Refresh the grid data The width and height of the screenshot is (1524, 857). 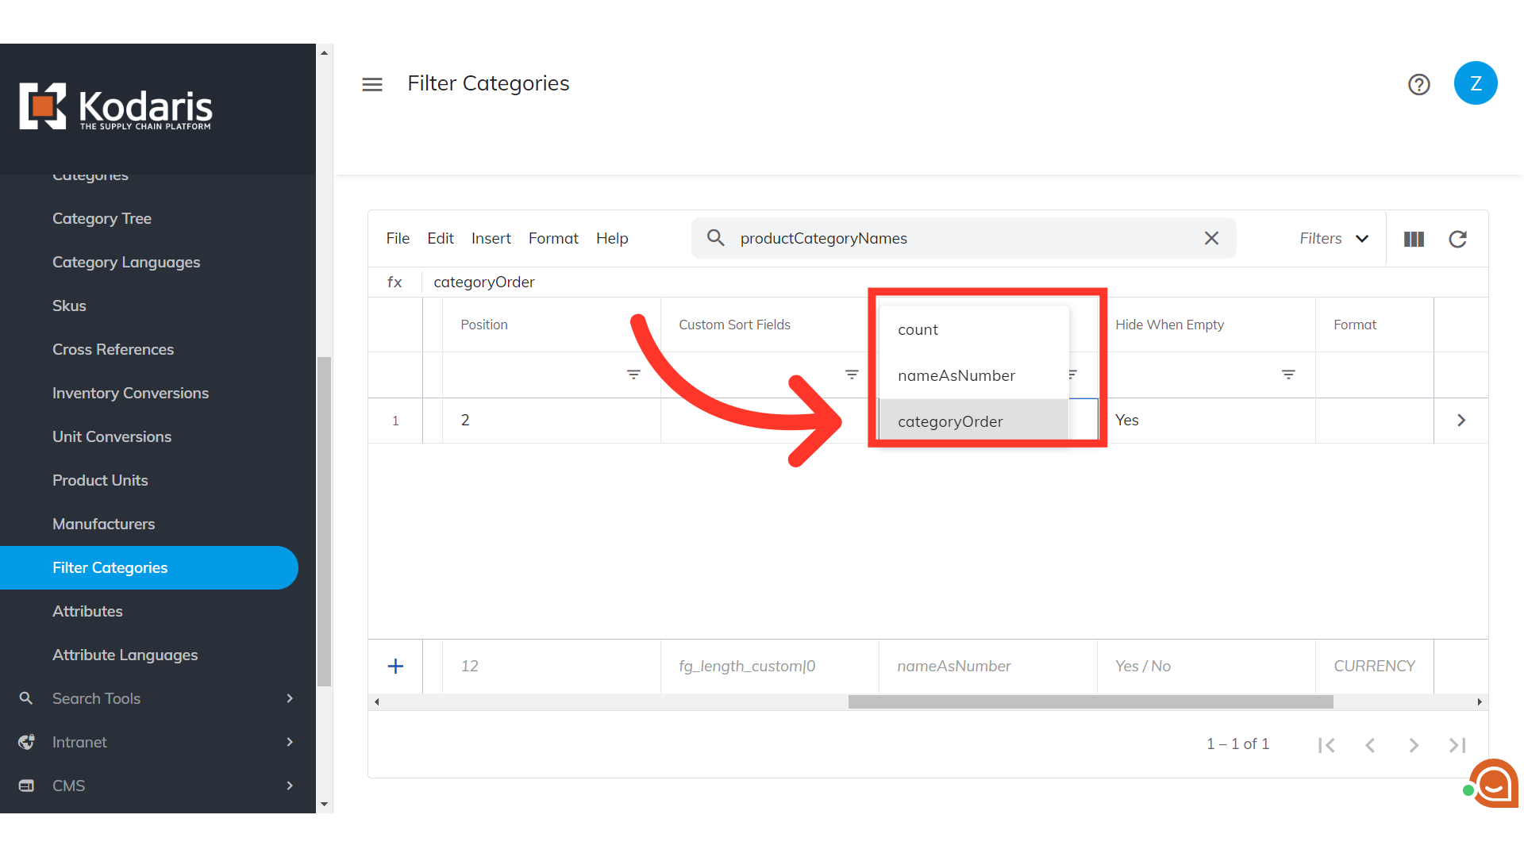1457,239
